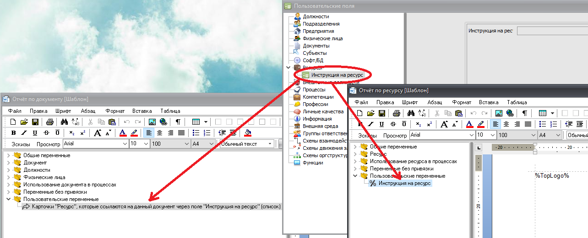Viewport: 588px width, 238px height.
Task: Click increase font size icon in document report
Action: pyautogui.click(x=97, y=133)
